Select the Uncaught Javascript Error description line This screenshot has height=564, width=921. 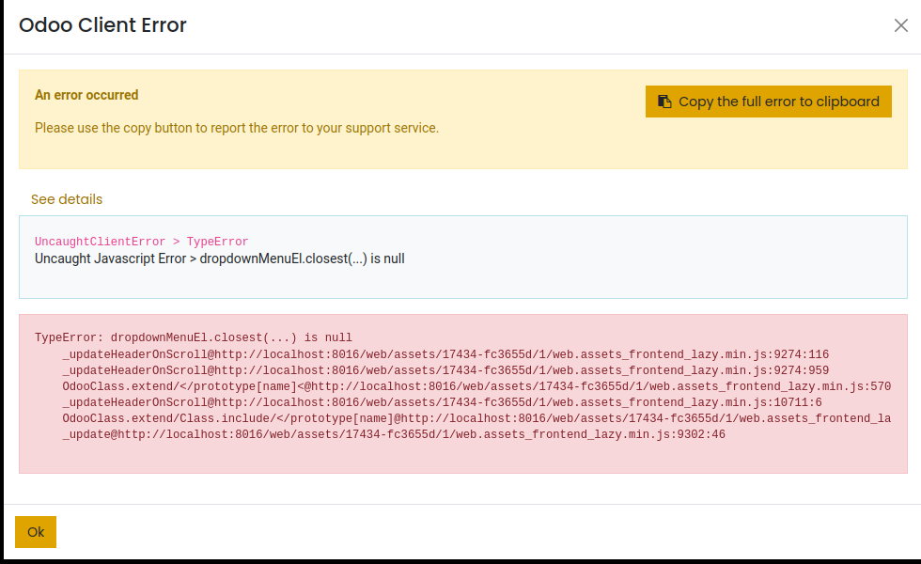219,258
